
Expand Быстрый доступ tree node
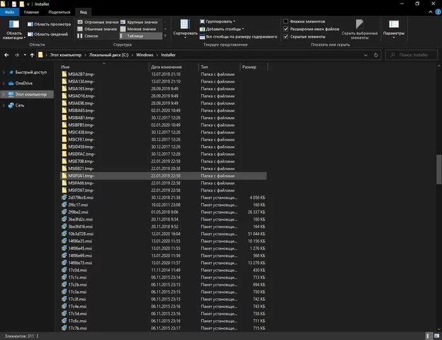coord(4,72)
